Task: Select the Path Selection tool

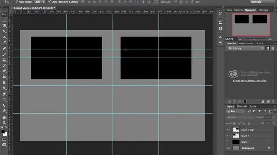Action: [4, 105]
